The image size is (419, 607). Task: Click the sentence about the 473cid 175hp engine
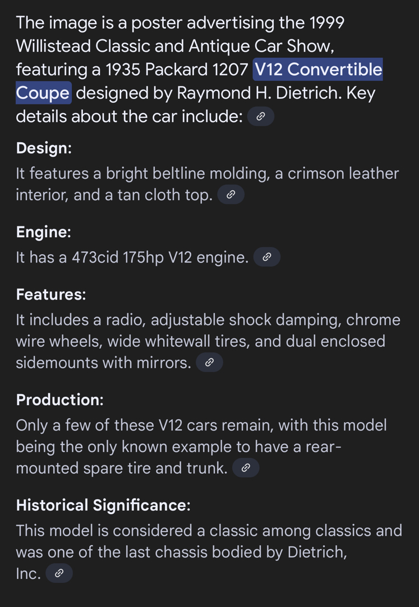132,257
